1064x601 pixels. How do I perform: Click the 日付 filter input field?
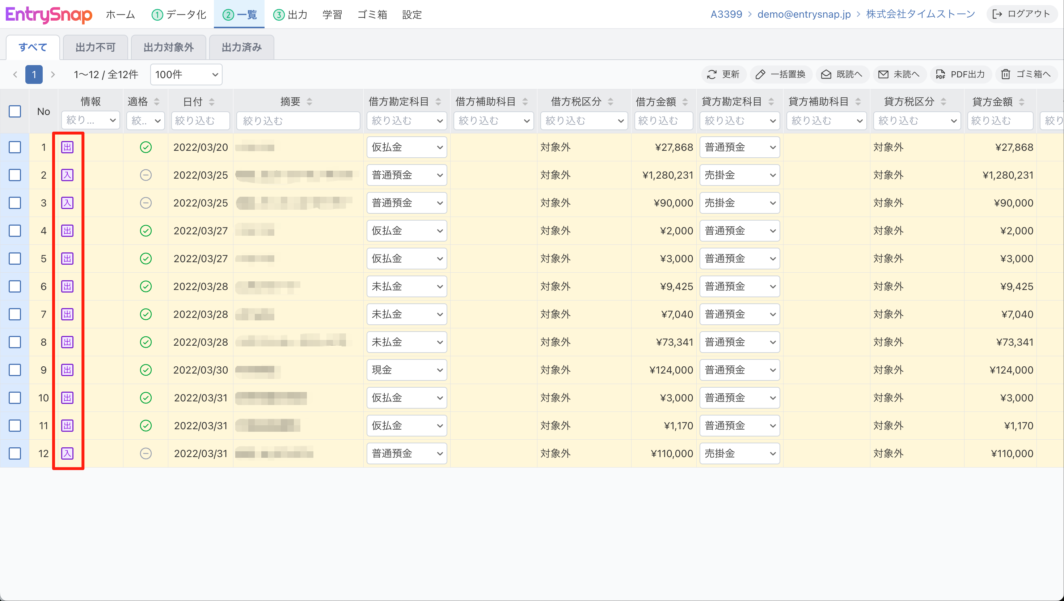pos(200,120)
